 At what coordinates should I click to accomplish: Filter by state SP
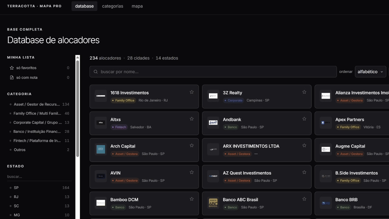tap(39, 188)
